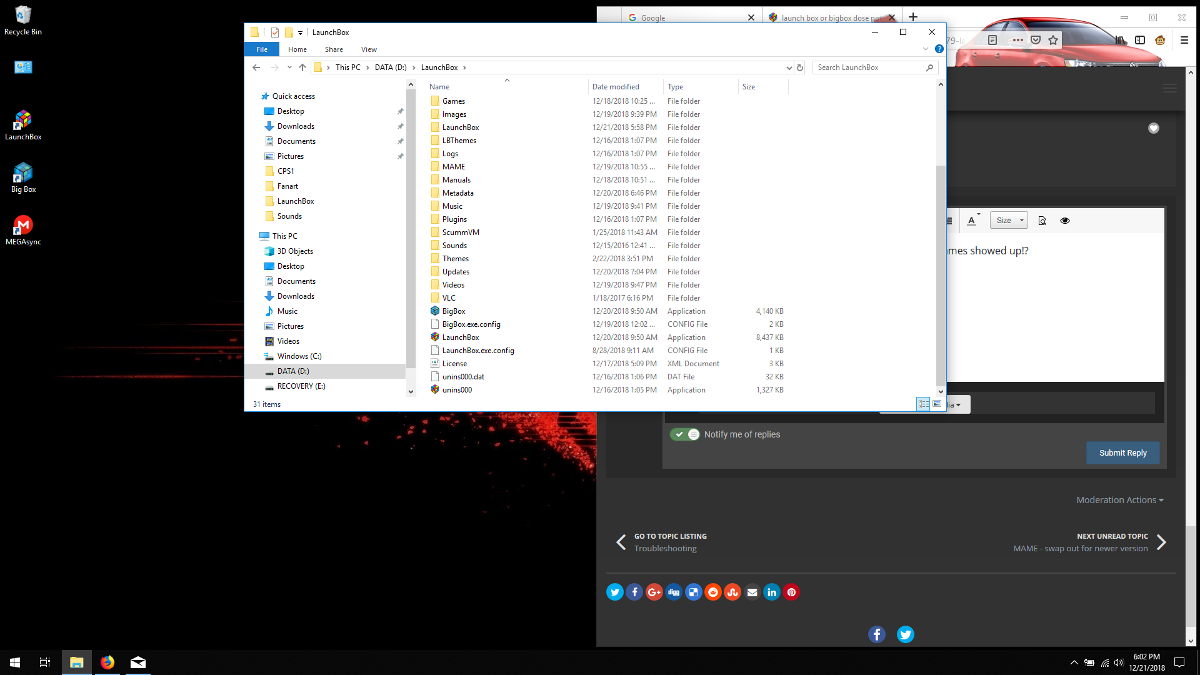Viewport: 1200px width, 675px height.
Task: Click the Submit Reply button
Action: tap(1122, 453)
